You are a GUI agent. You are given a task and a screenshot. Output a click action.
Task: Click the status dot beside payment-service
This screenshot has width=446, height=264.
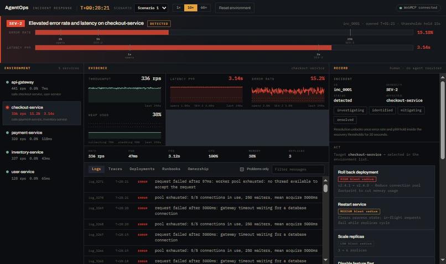(x=7, y=133)
